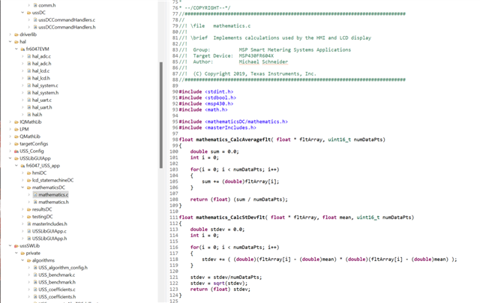Screen dimensions: 480x303
Task: Click hmiDC folder icon
Action: (x=29, y=173)
